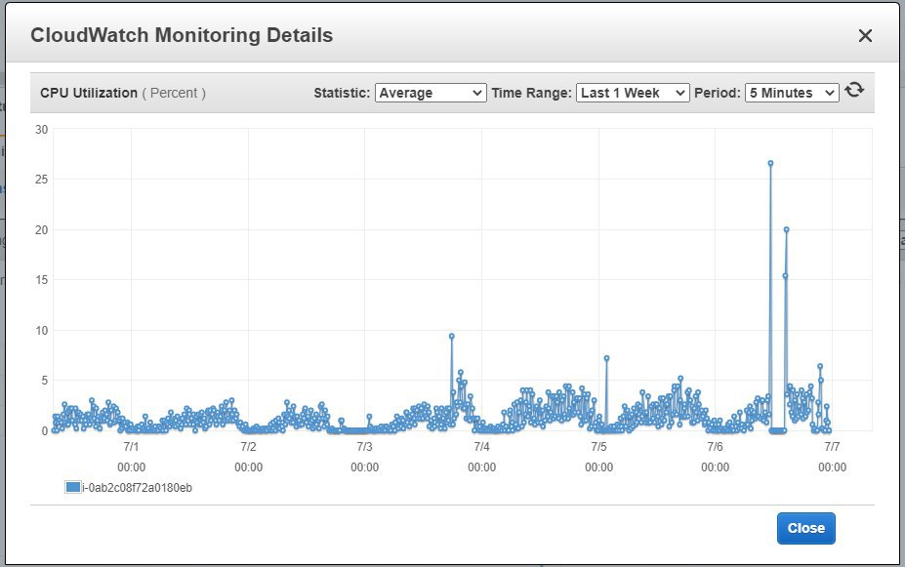Refresh the CPU Utilization graph

[x=854, y=90]
